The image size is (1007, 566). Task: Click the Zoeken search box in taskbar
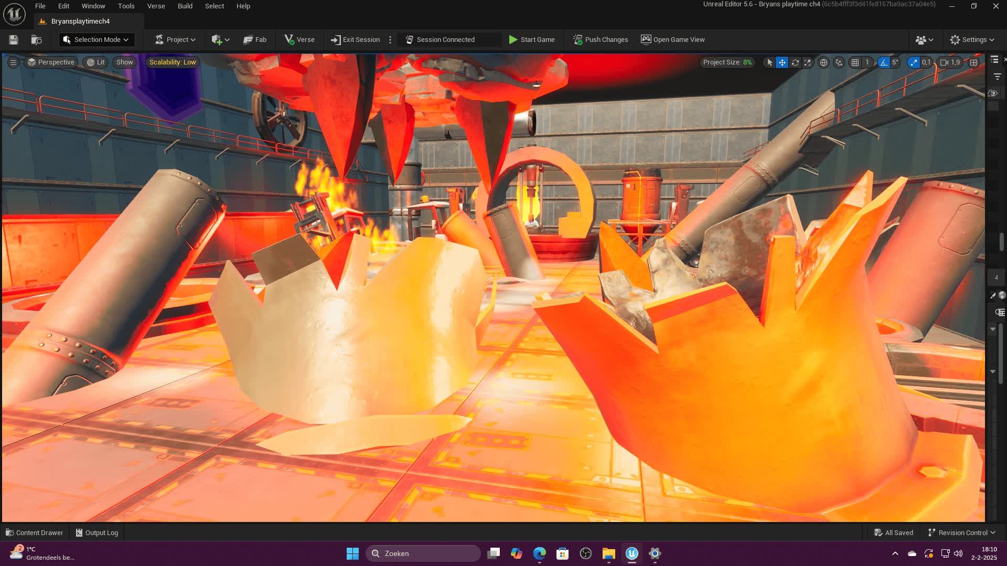click(x=423, y=553)
